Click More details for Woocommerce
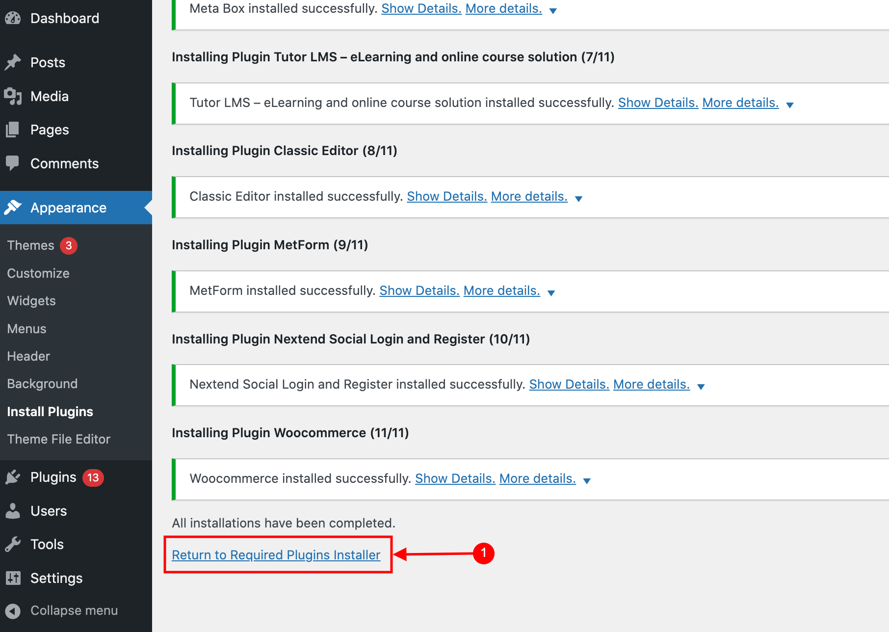 point(538,478)
